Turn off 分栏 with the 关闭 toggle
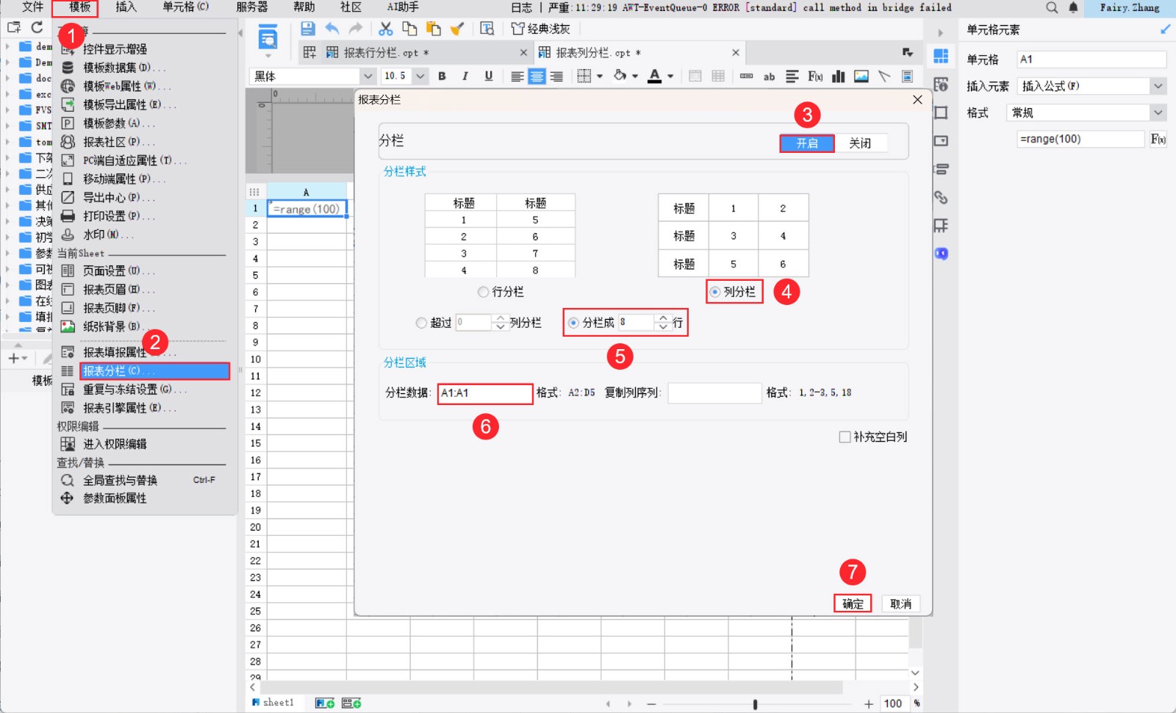This screenshot has width=1176, height=713. (x=861, y=143)
